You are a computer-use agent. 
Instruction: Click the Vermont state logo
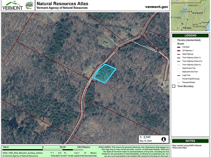(x=12, y=5)
